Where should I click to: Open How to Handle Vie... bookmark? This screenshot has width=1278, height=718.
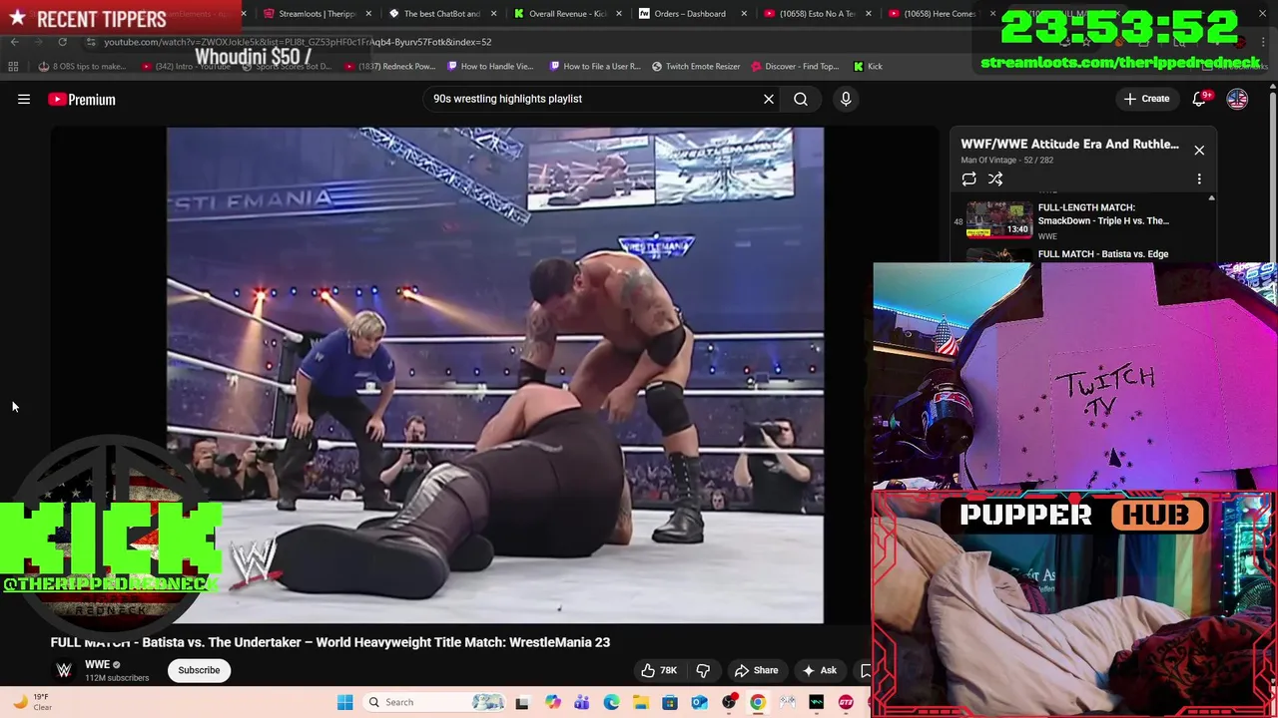coord(491,67)
